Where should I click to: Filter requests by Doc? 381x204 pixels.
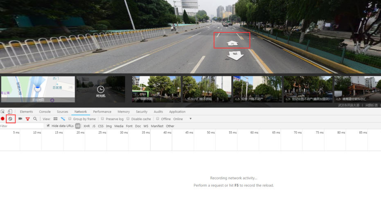pos(138,126)
